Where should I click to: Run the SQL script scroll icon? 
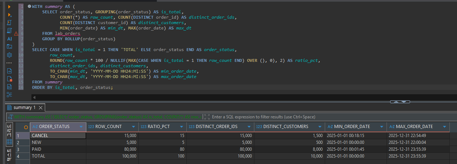click(x=9, y=23)
